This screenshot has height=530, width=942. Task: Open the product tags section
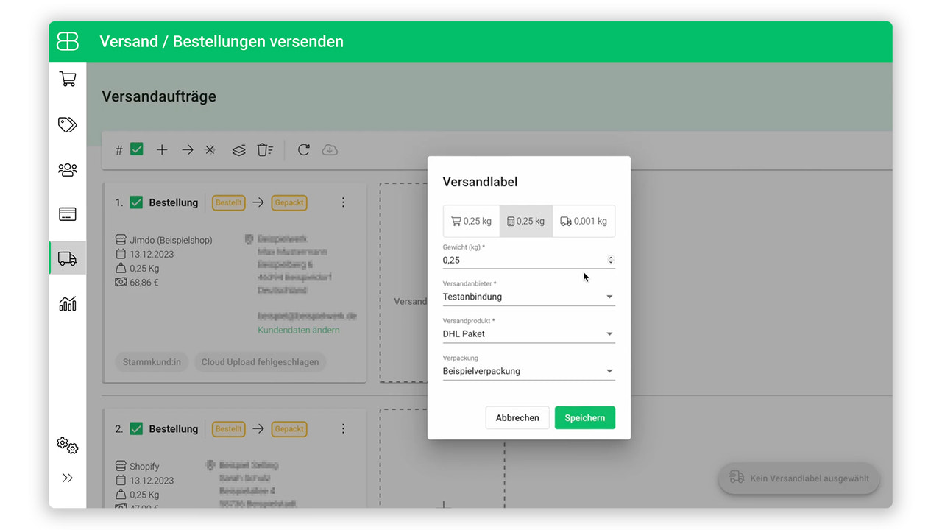(x=67, y=124)
